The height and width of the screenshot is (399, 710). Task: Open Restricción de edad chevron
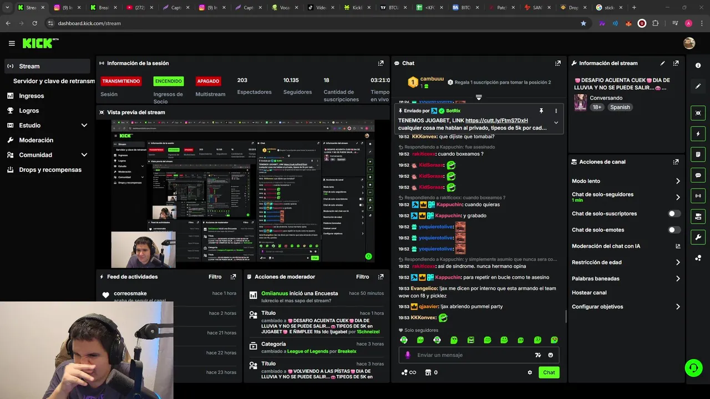(678, 263)
